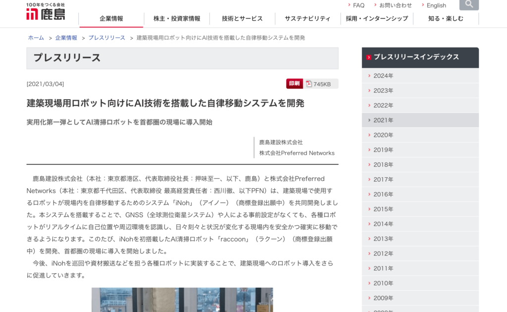Select 2014年 in the press release index
This screenshot has height=312, width=507.
420,224
